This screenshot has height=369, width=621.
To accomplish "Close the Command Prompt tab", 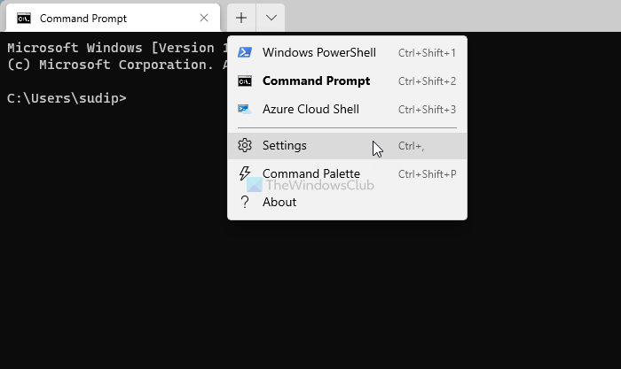I will pos(205,18).
